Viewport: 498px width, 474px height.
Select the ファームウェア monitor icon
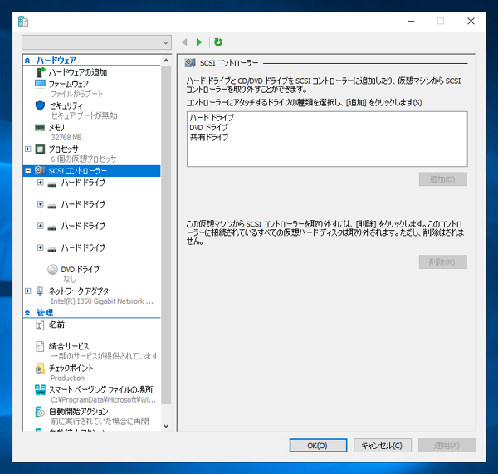tap(40, 84)
